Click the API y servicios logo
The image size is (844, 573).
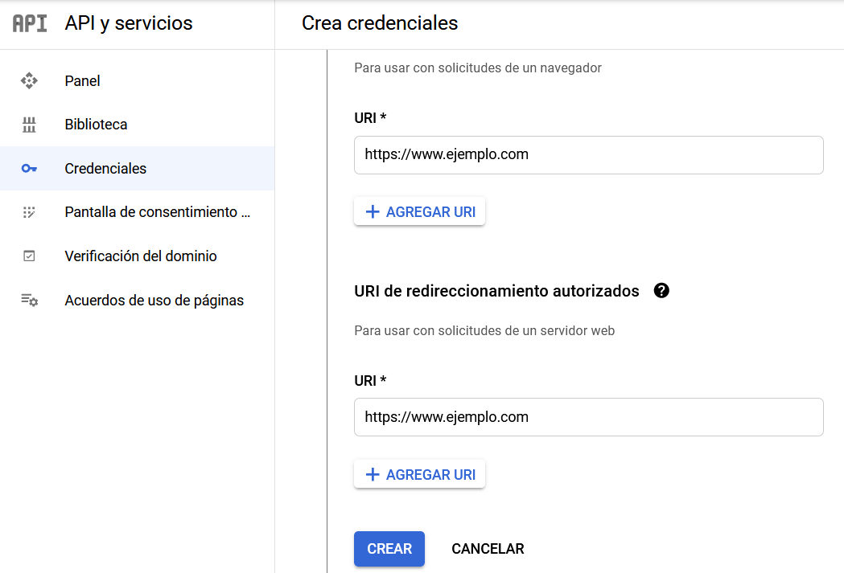(28, 23)
